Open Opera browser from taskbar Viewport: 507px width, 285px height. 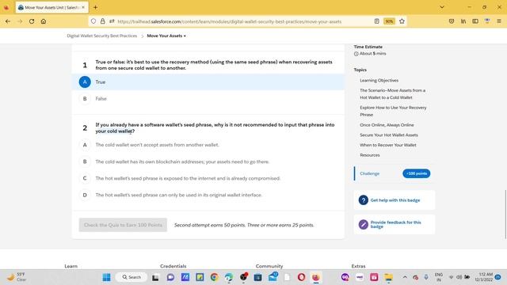[x=301, y=277]
